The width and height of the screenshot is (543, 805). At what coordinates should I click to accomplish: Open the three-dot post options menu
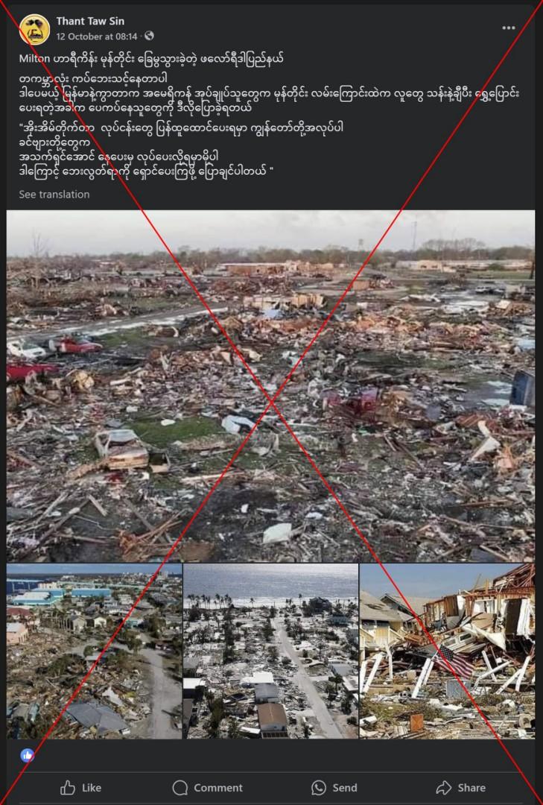tap(509, 28)
